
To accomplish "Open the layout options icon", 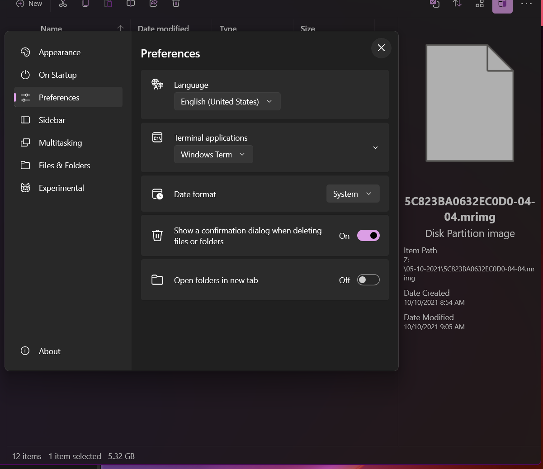I will point(480,4).
